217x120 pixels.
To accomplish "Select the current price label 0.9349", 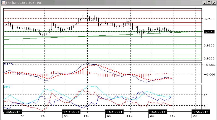I will (x=209, y=32).
